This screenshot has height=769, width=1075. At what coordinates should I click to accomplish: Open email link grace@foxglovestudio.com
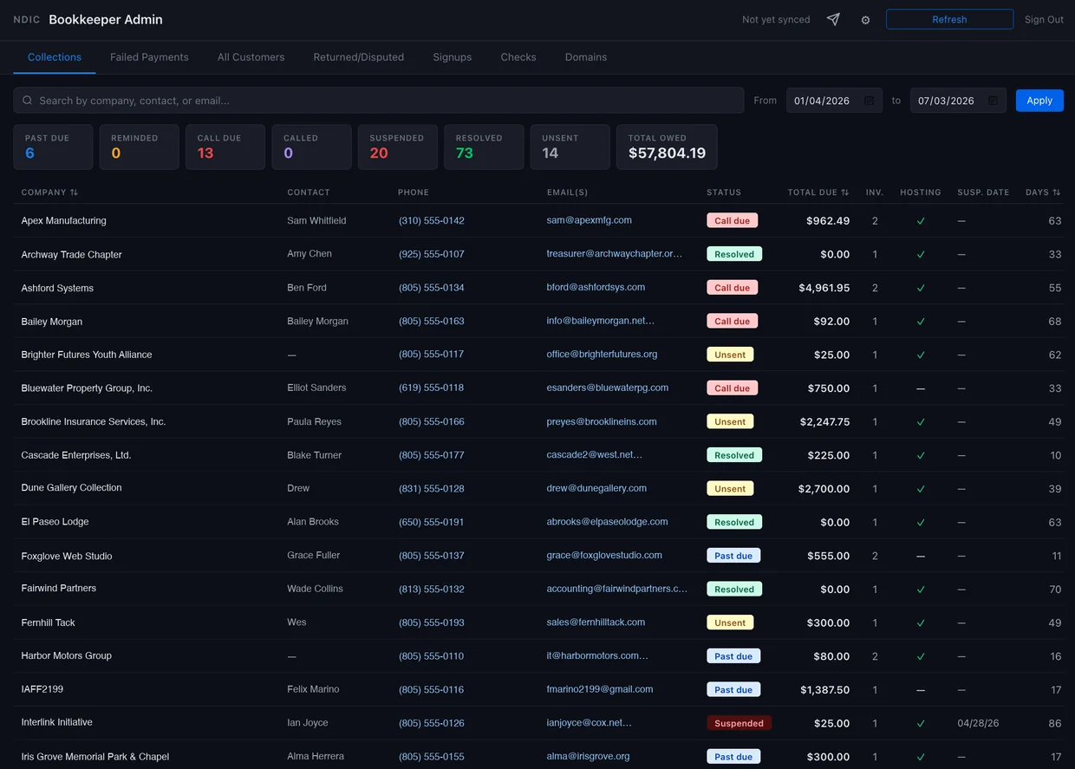(x=604, y=556)
